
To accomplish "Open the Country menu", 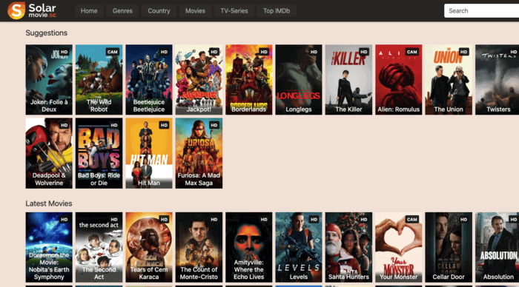I will point(159,11).
